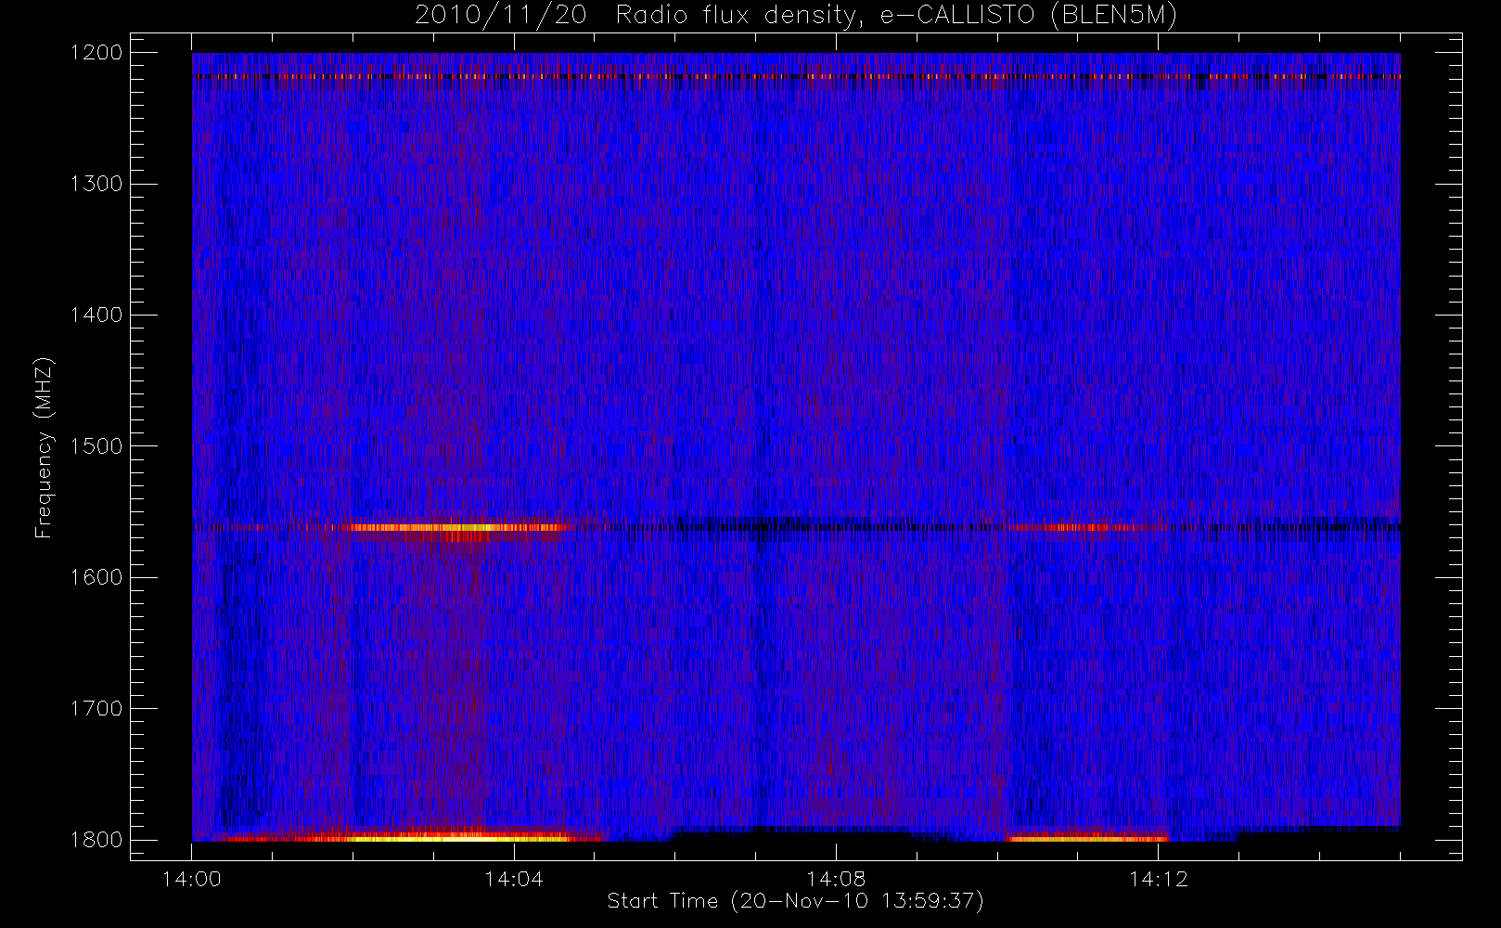Click the 1300 frequency tick label
The image size is (1501, 928).
(x=97, y=184)
